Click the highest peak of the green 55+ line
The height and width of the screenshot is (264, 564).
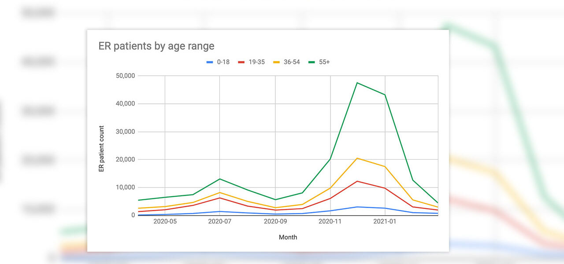357,83
